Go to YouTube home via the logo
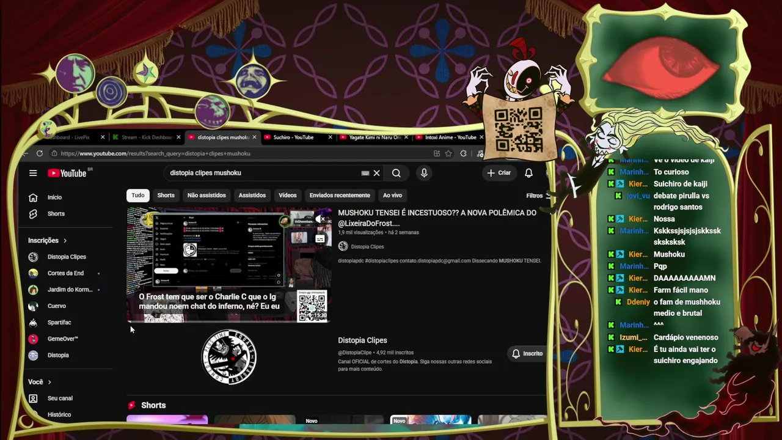 pos(67,173)
